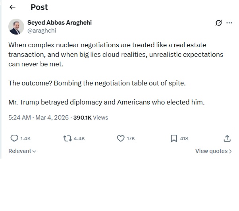The height and width of the screenshot is (211, 239).
Task: Click the 5:24 AM Mar 4 timestamp
Action: tap(39, 117)
